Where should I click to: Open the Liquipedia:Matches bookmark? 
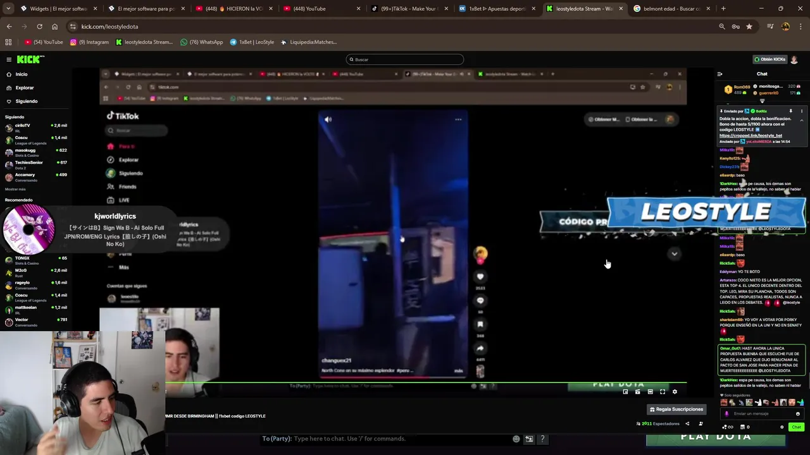309,42
